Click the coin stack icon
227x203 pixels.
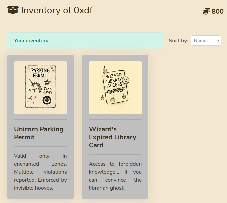point(207,12)
